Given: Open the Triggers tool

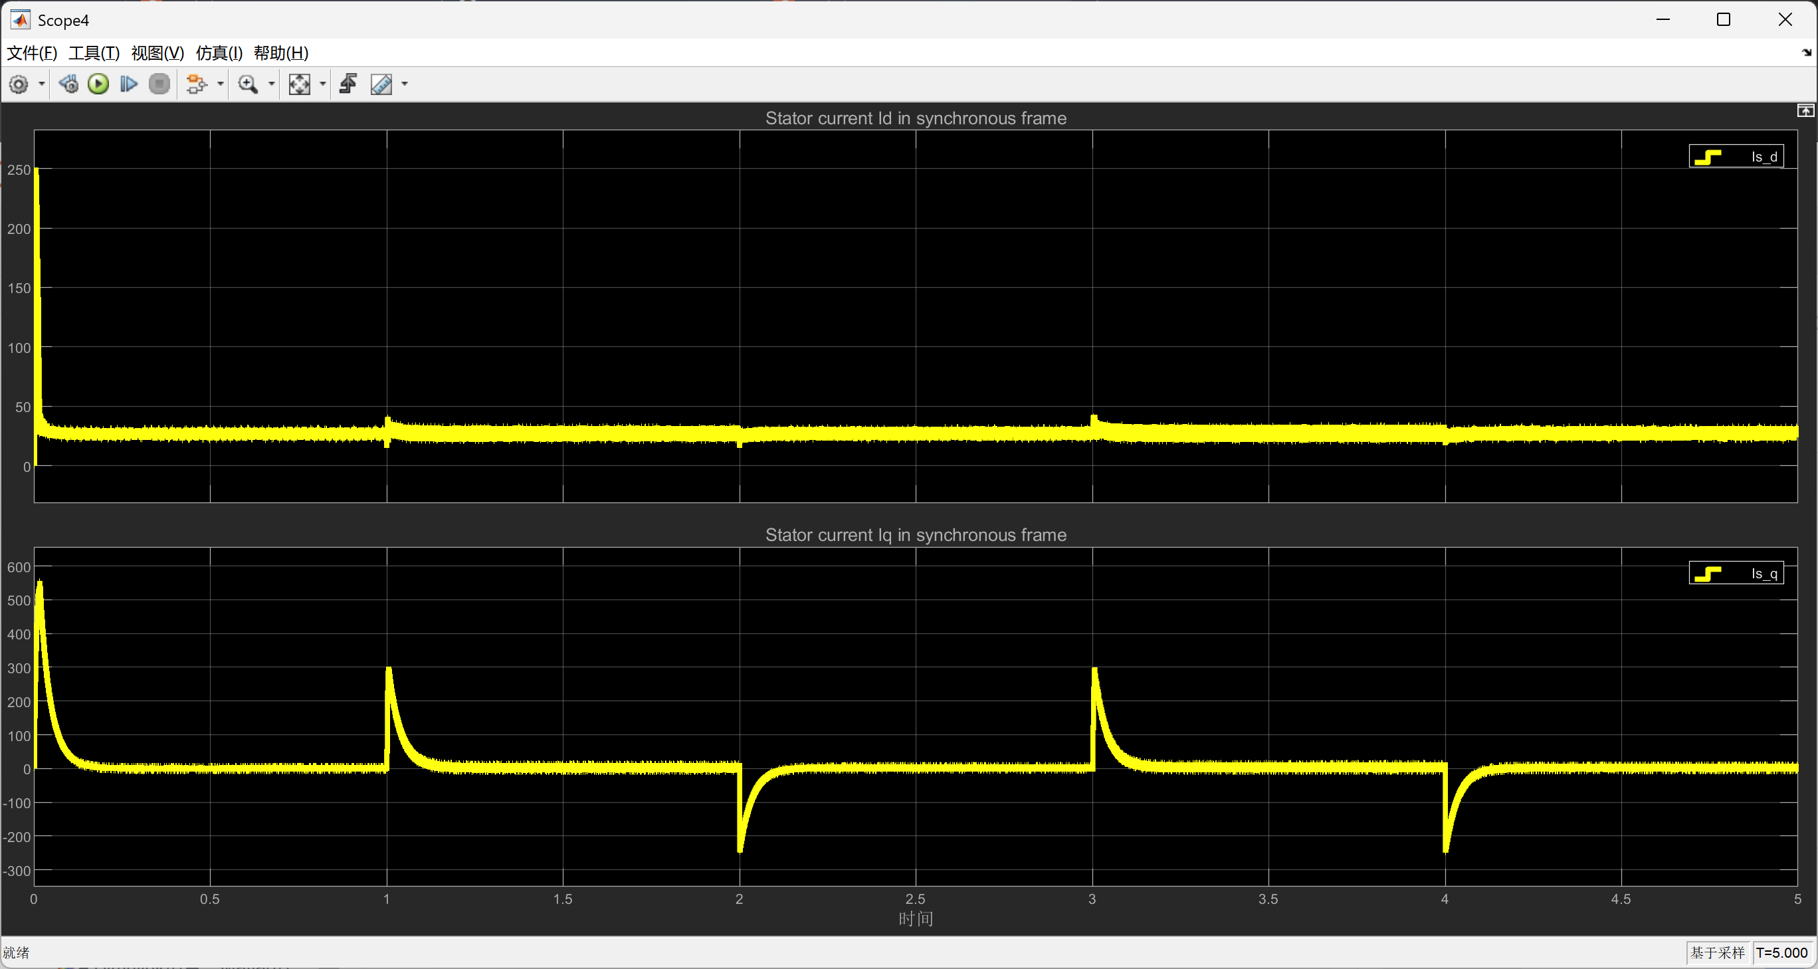Looking at the screenshot, I should pyautogui.click(x=349, y=84).
